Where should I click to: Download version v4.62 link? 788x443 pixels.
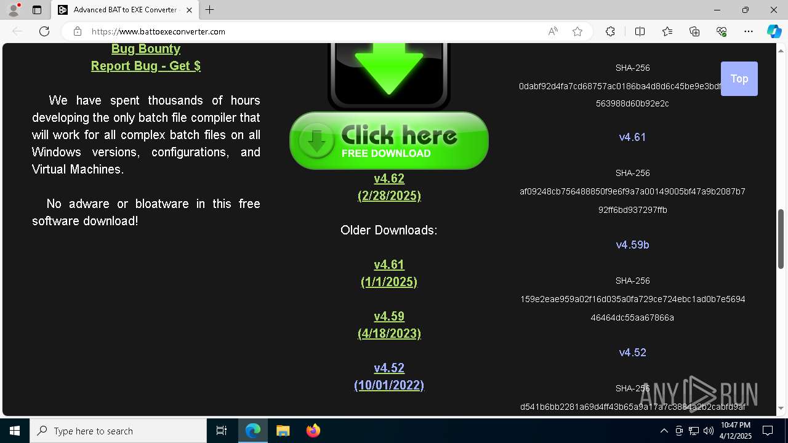pyautogui.click(x=389, y=178)
